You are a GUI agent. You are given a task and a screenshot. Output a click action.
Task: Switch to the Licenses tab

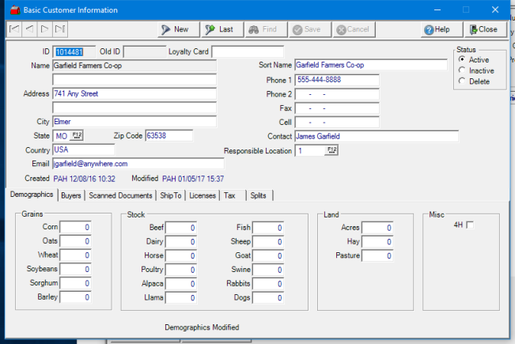click(x=203, y=195)
